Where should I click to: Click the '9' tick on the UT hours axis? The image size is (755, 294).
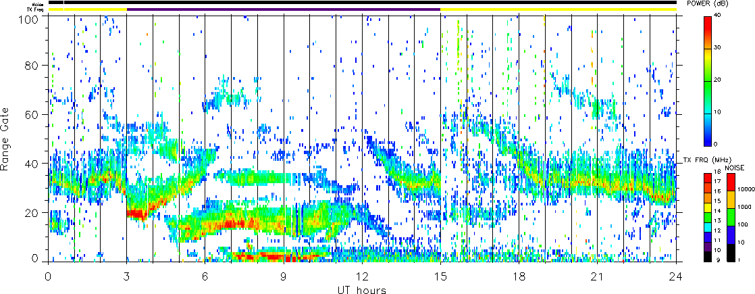click(284, 276)
